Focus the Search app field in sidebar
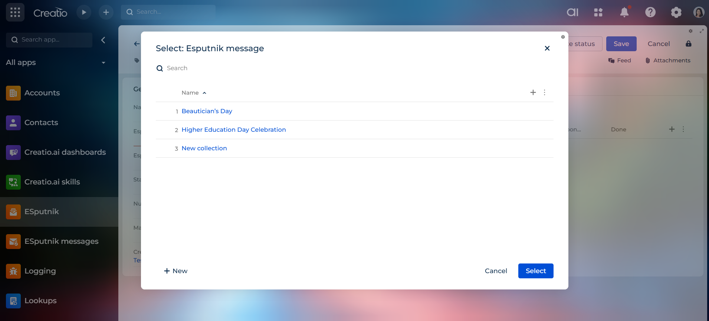 (x=49, y=40)
